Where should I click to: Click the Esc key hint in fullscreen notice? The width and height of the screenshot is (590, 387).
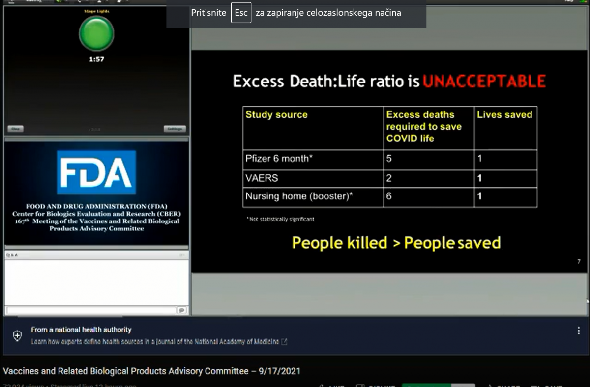[x=241, y=13]
